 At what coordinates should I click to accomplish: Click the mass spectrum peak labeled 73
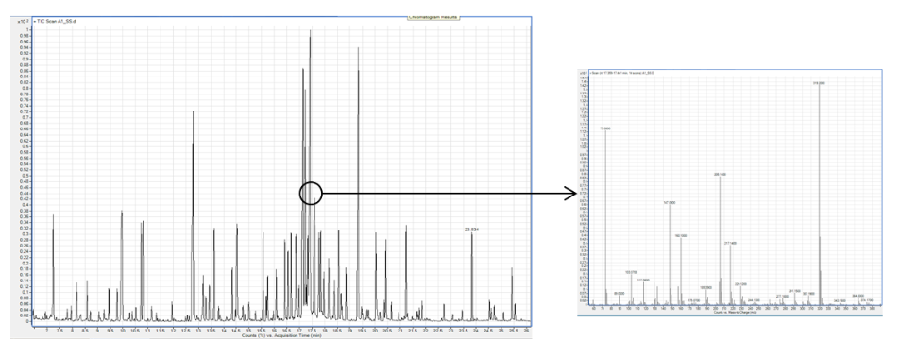(605, 218)
